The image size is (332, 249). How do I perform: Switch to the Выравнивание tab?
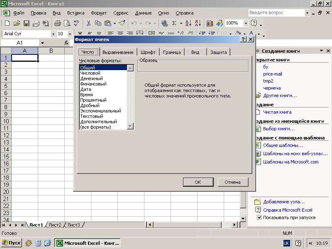click(x=118, y=52)
